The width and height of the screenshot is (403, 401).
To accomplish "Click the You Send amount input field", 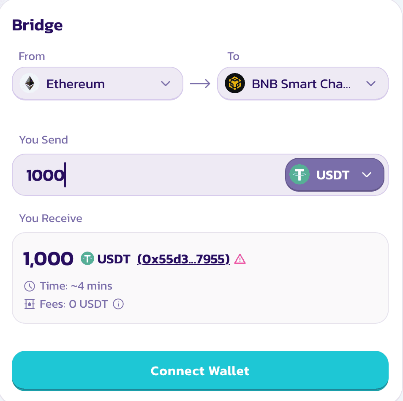I will 148,175.
